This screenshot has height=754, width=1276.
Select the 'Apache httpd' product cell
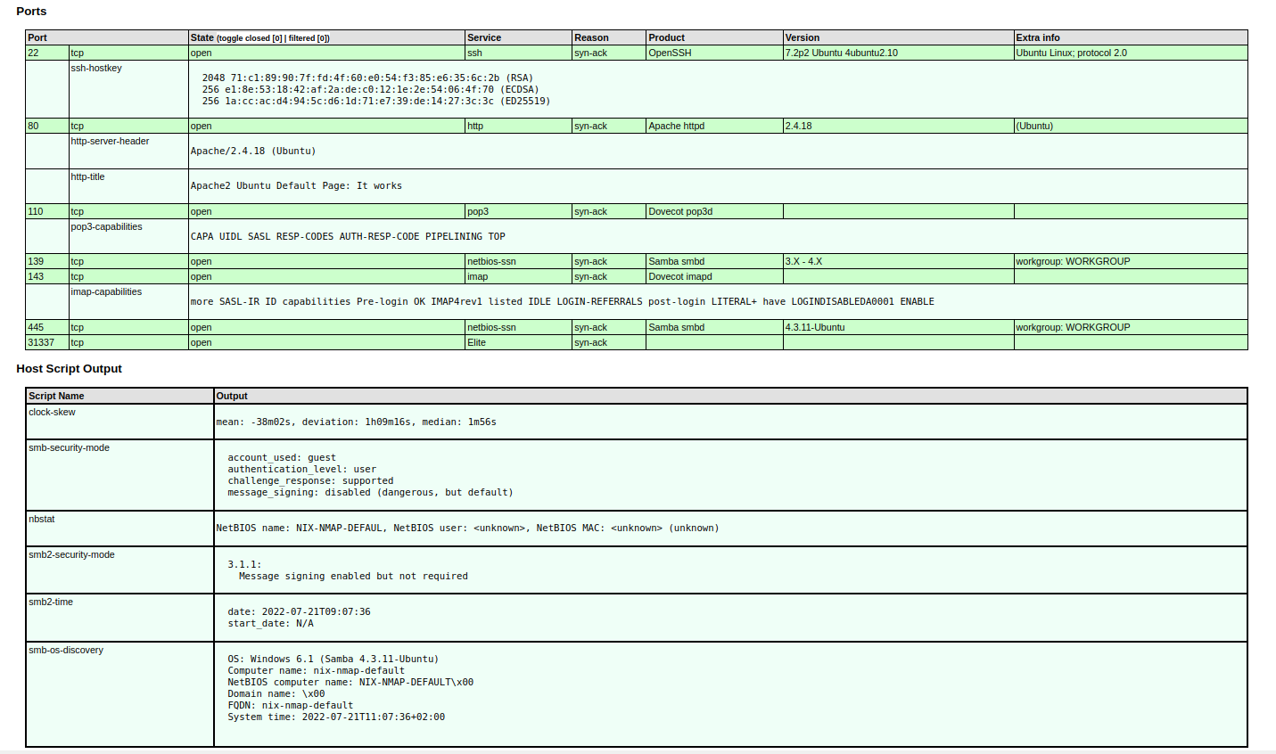click(x=714, y=126)
